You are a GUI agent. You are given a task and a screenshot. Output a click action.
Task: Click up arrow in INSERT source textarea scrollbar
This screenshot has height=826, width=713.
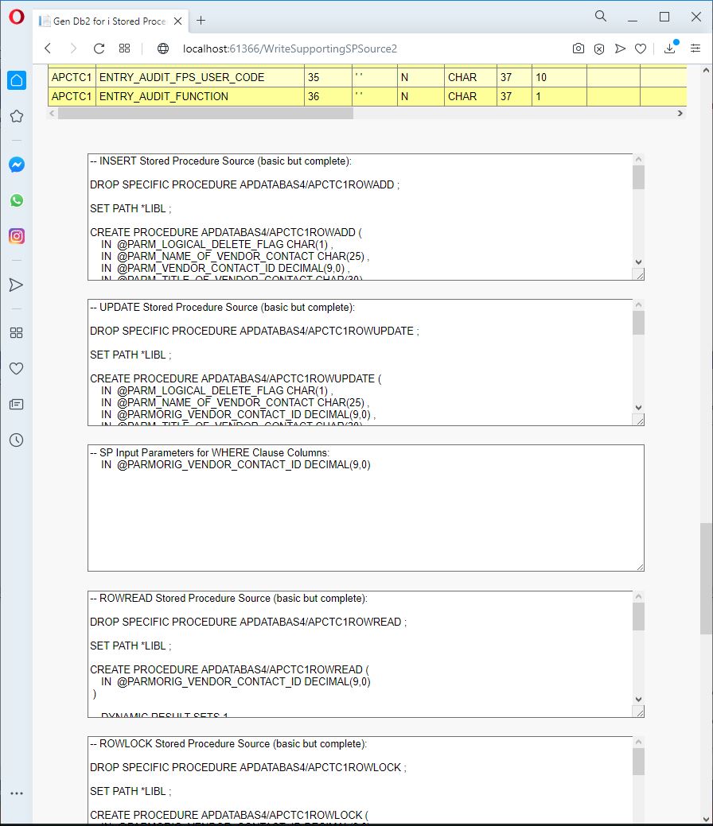(x=639, y=159)
